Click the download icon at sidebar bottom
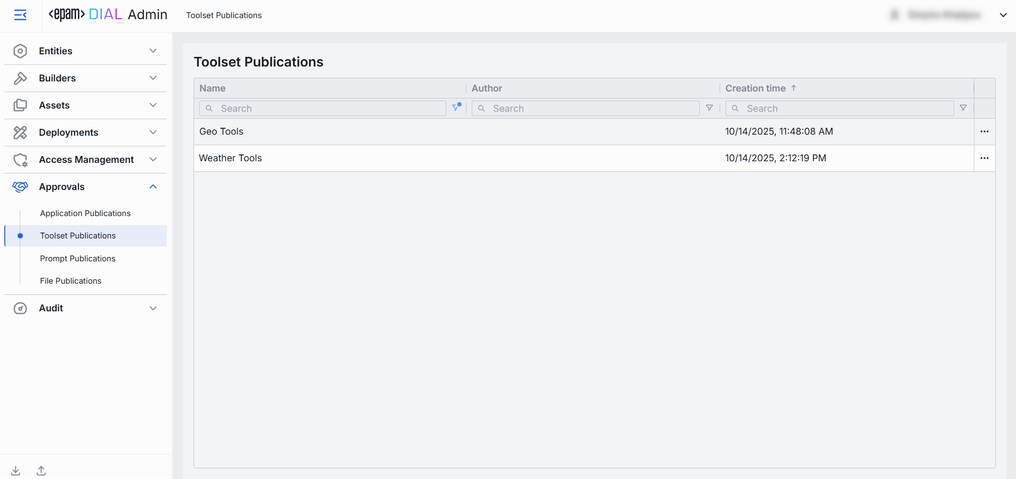This screenshot has width=1016, height=479. [16, 470]
